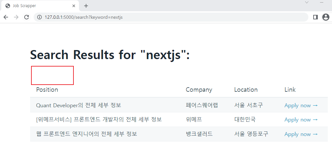Click the browser forward arrow
The width and height of the screenshot is (332, 156).
16,17
